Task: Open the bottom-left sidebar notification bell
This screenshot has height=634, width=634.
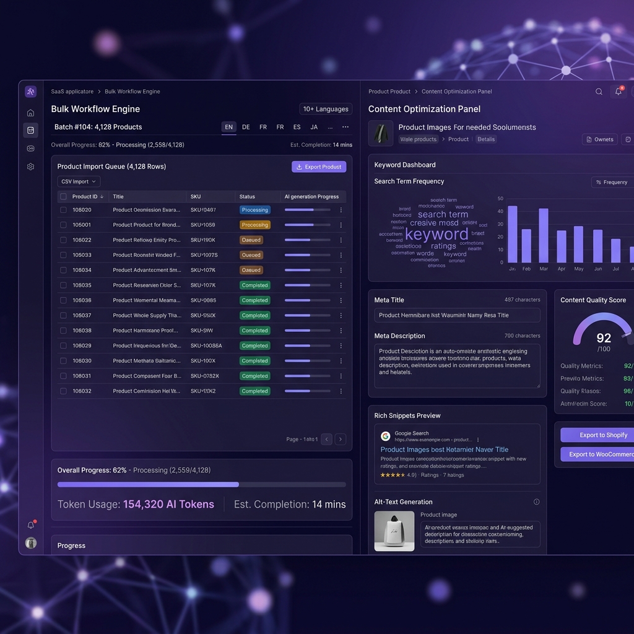Action: (31, 525)
